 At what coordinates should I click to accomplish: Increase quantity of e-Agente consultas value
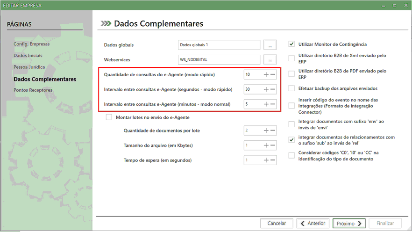(266, 74)
